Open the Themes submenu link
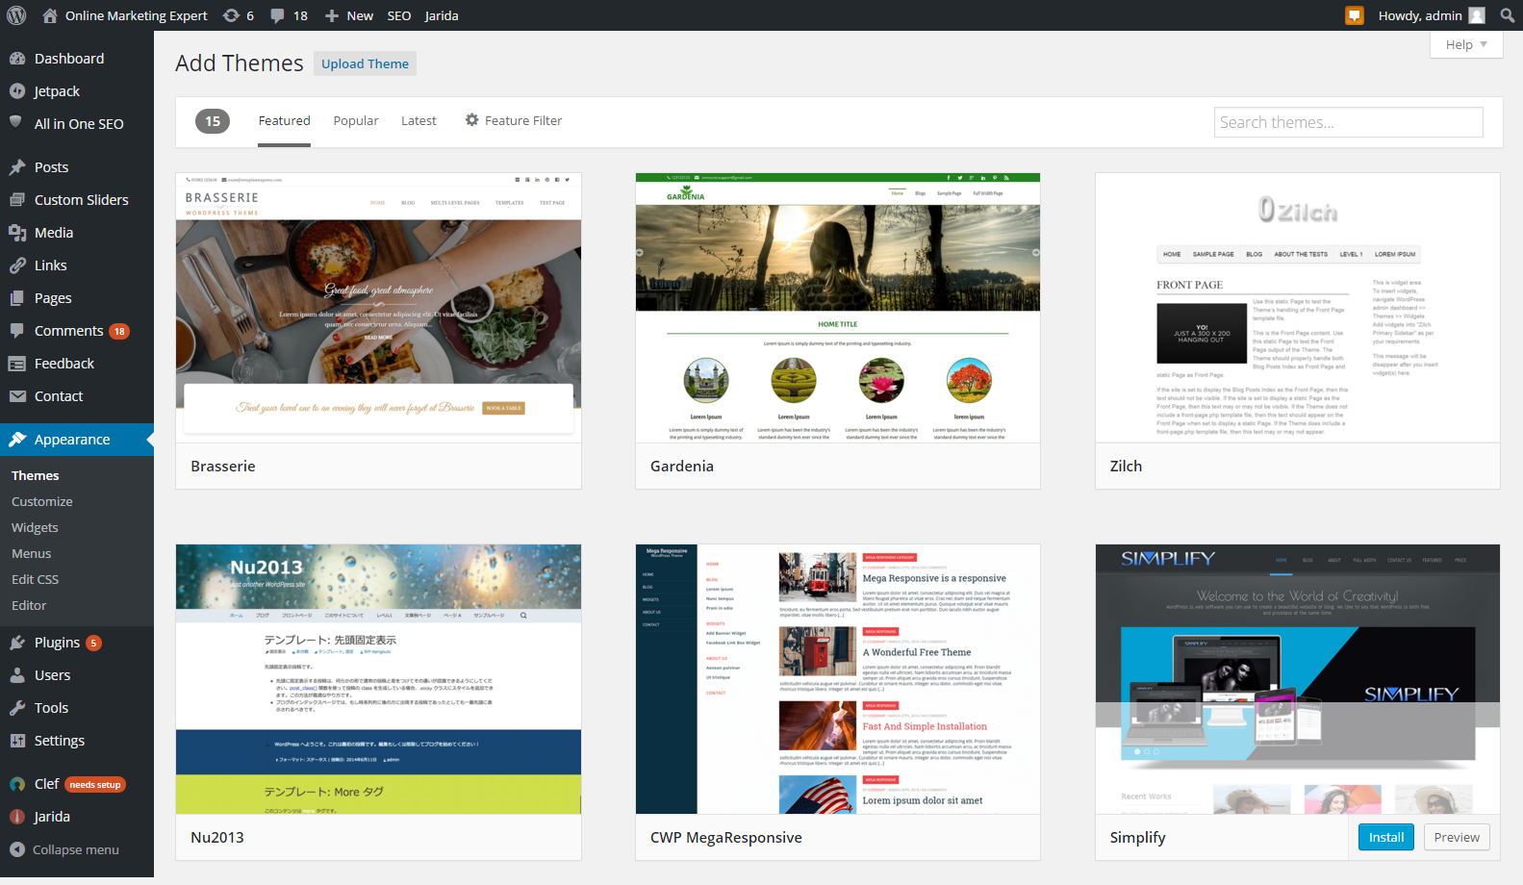Image resolution: width=1523 pixels, height=885 pixels. click(x=36, y=475)
